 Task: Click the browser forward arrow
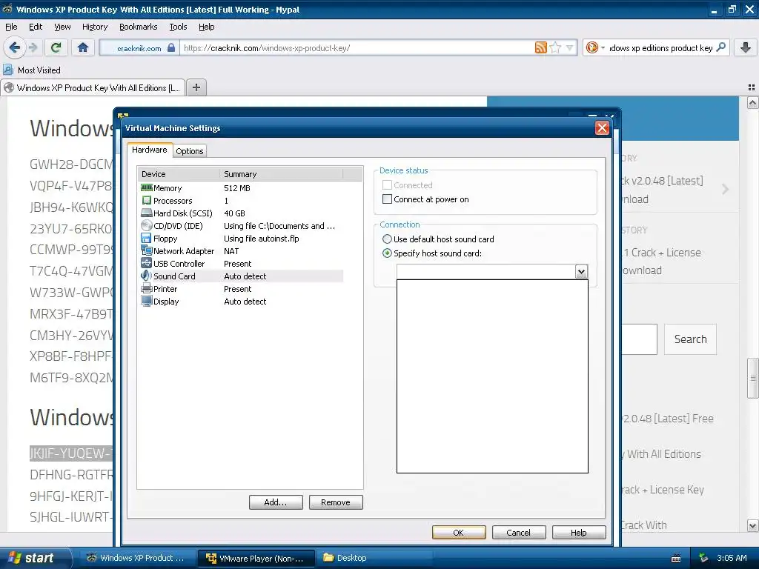33,47
